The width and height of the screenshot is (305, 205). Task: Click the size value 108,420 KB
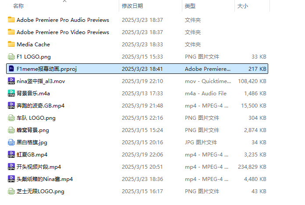[252, 81]
